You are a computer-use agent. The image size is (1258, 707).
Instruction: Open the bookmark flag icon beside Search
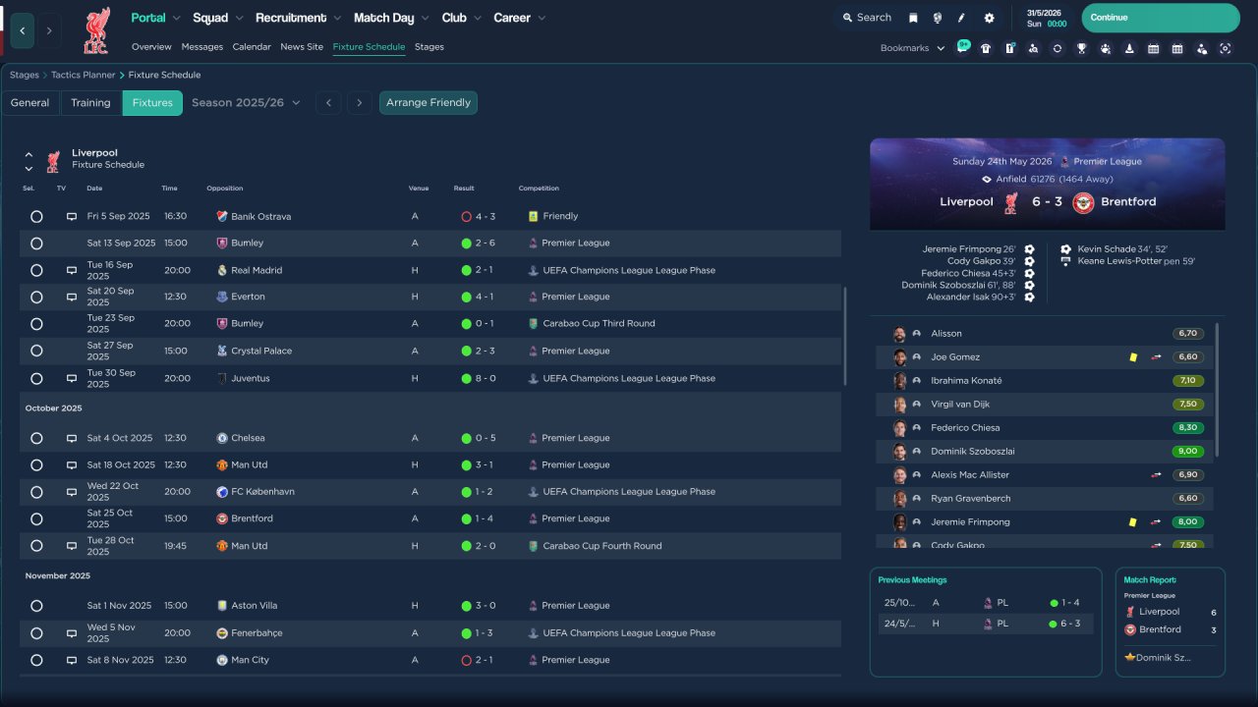(913, 18)
